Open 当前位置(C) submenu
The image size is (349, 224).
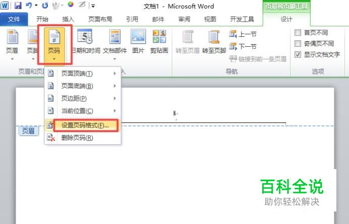tap(83, 111)
